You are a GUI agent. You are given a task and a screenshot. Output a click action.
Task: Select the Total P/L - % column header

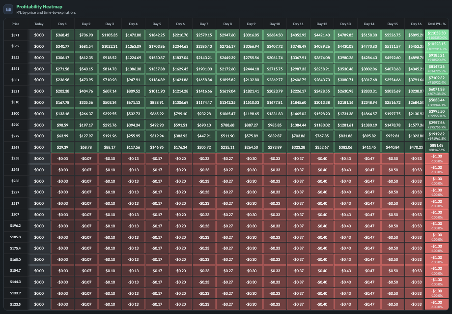click(437, 24)
